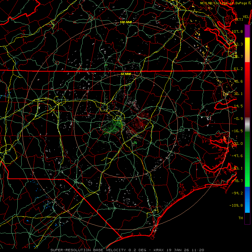Click the -47.6 velocity scale value
This screenshot has width=252, height=252.
point(237,156)
